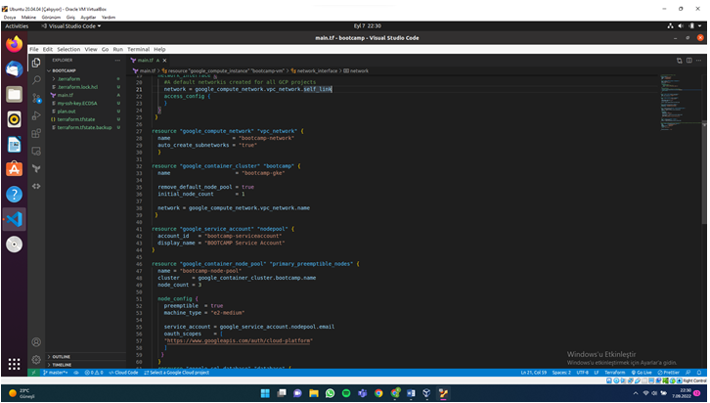The width and height of the screenshot is (710, 403).
Task: Change the LF end of line sequence
Action: point(597,373)
